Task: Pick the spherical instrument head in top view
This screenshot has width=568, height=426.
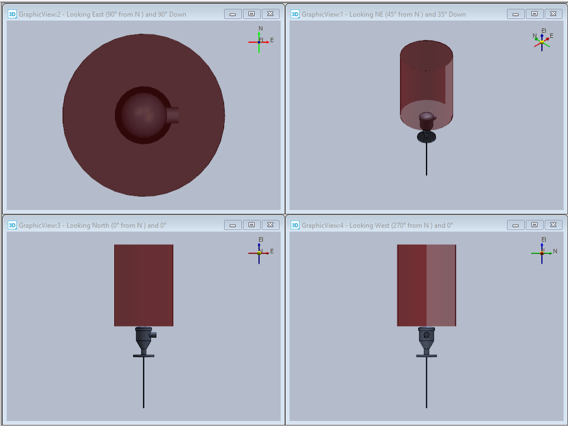Action: [144, 115]
